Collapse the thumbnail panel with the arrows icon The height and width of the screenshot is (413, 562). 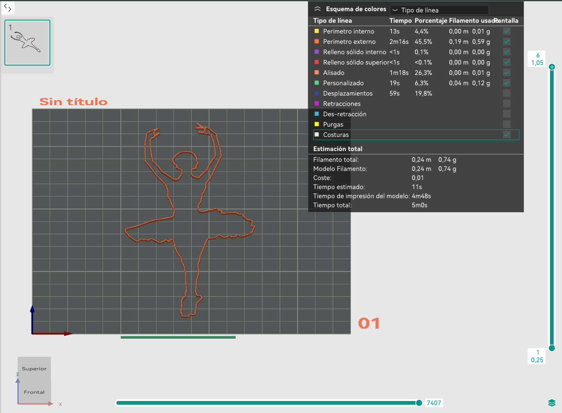click(x=7, y=7)
